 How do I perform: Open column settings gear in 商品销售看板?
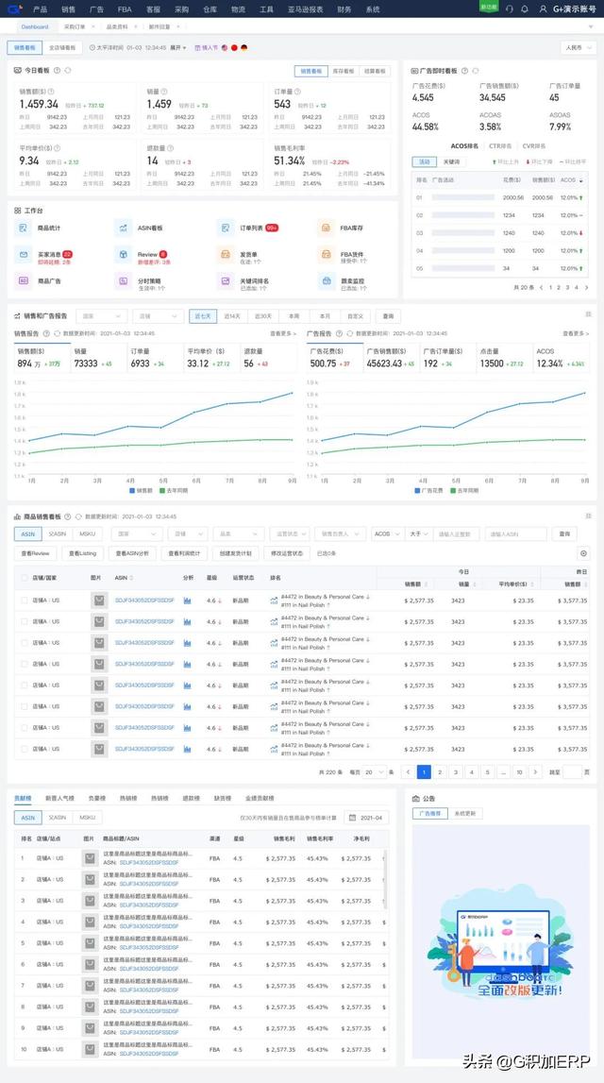(584, 553)
